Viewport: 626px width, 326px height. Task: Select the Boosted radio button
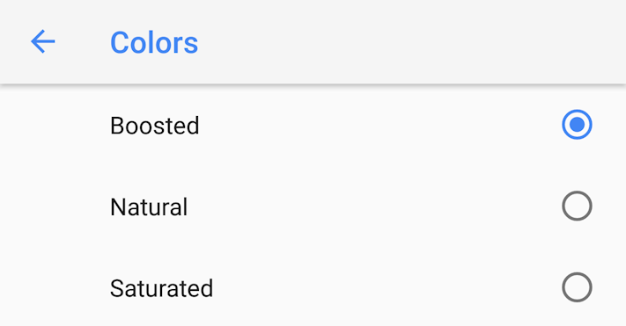point(577,125)
